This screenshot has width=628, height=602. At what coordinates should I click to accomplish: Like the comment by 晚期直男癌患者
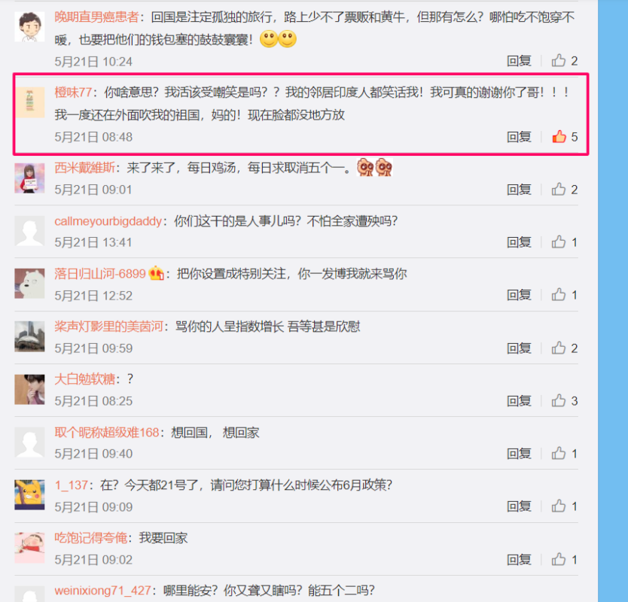tap(559, 60)
